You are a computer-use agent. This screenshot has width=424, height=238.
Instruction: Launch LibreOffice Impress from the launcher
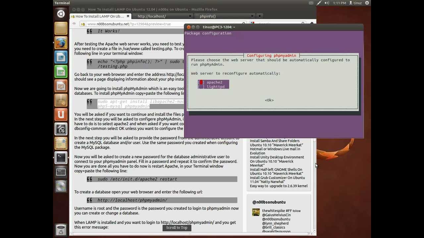[x=61, y=87]
